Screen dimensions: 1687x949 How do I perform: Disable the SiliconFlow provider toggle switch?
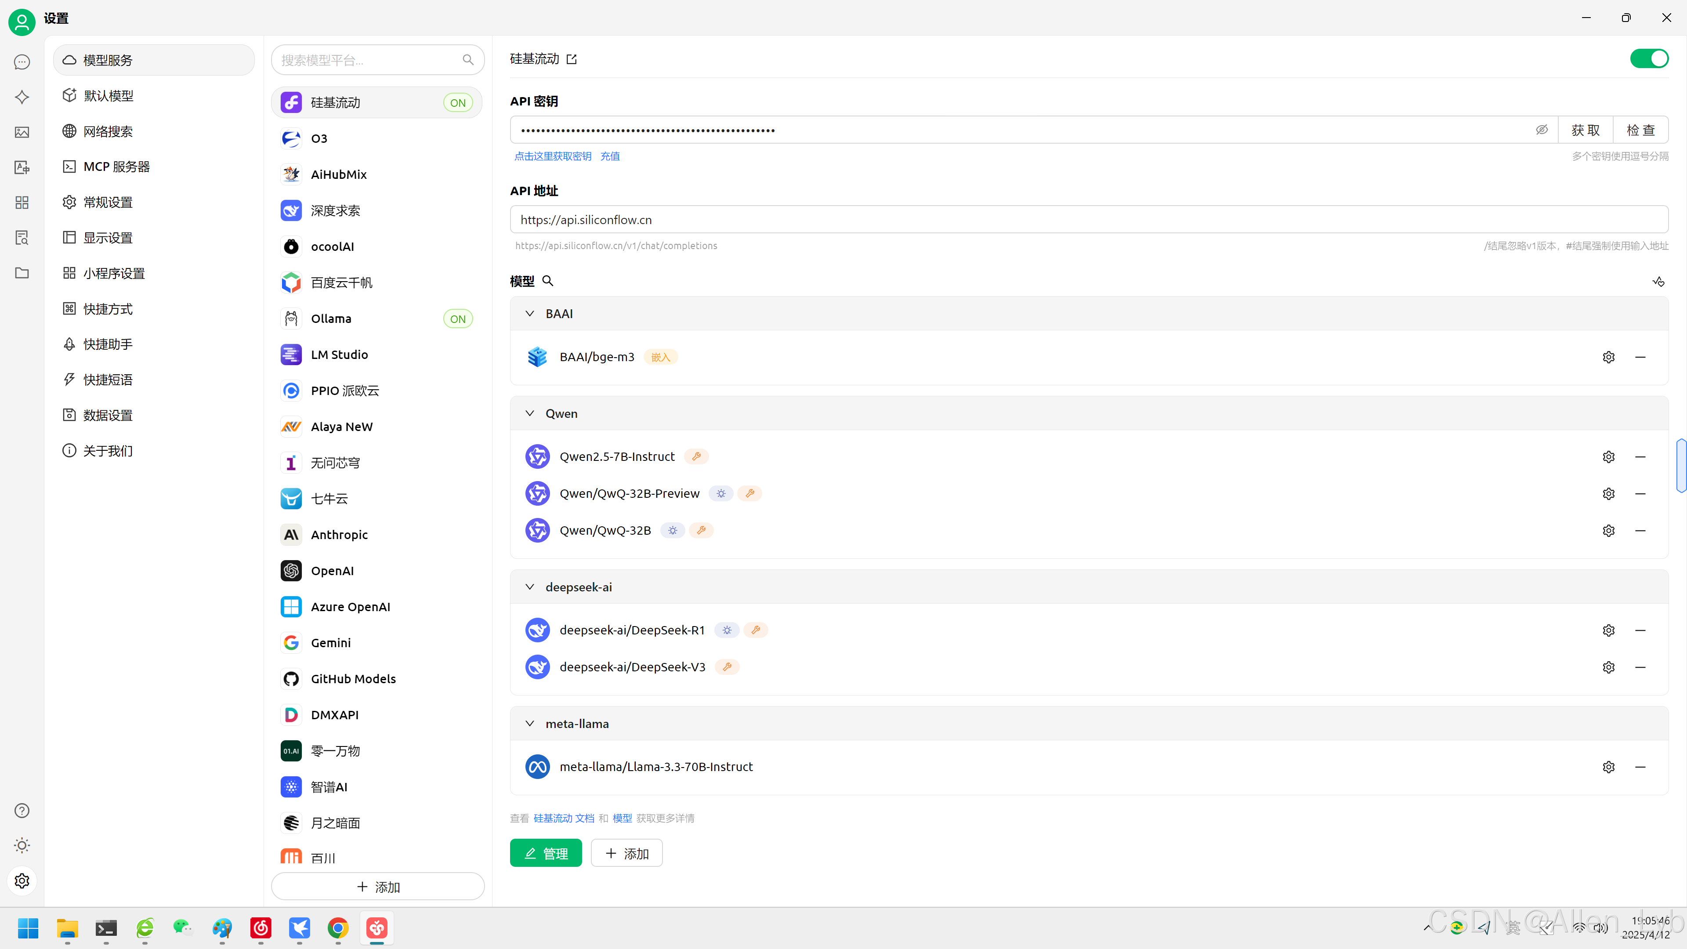click(x=1648, y=59)
